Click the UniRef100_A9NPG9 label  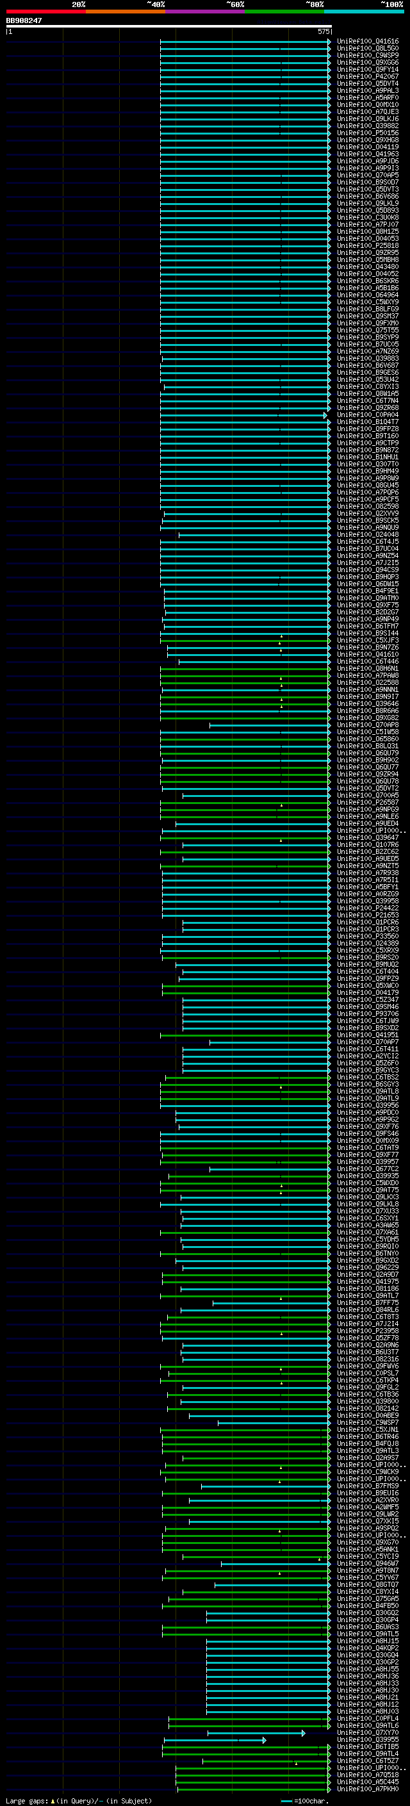(x=368, y=809)
